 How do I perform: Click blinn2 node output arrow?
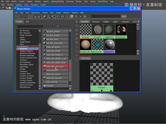click(111, 91)
